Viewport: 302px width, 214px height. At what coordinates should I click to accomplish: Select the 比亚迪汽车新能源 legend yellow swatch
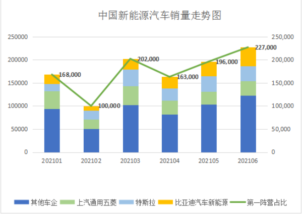[165, 202]
